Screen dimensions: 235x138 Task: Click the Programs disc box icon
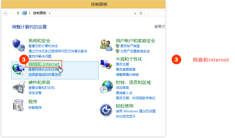(18, 105)
